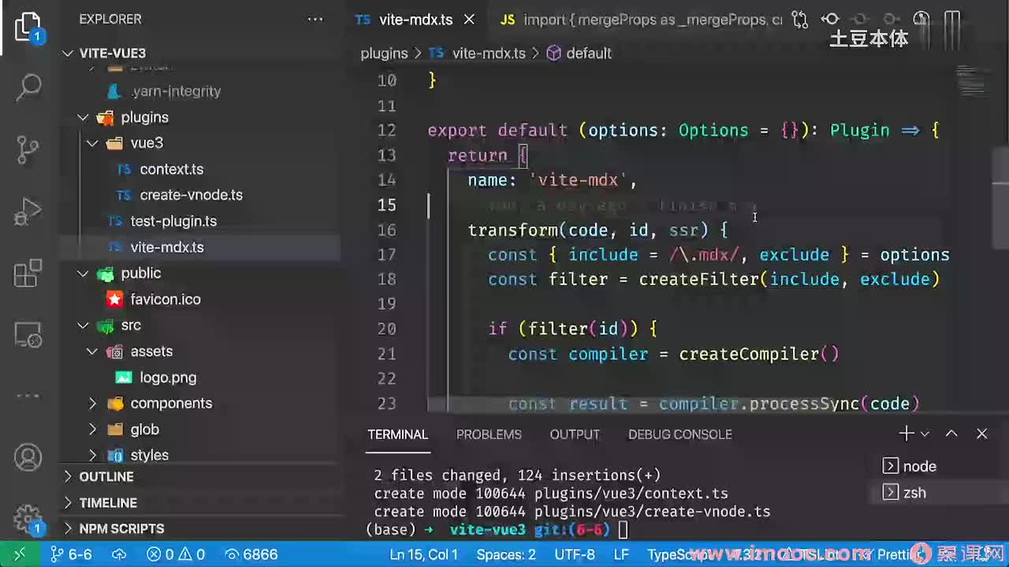Collapse the src folder
Image resolution: width=1009 pixels, height=567 pixels.
(x=83, y=325)
